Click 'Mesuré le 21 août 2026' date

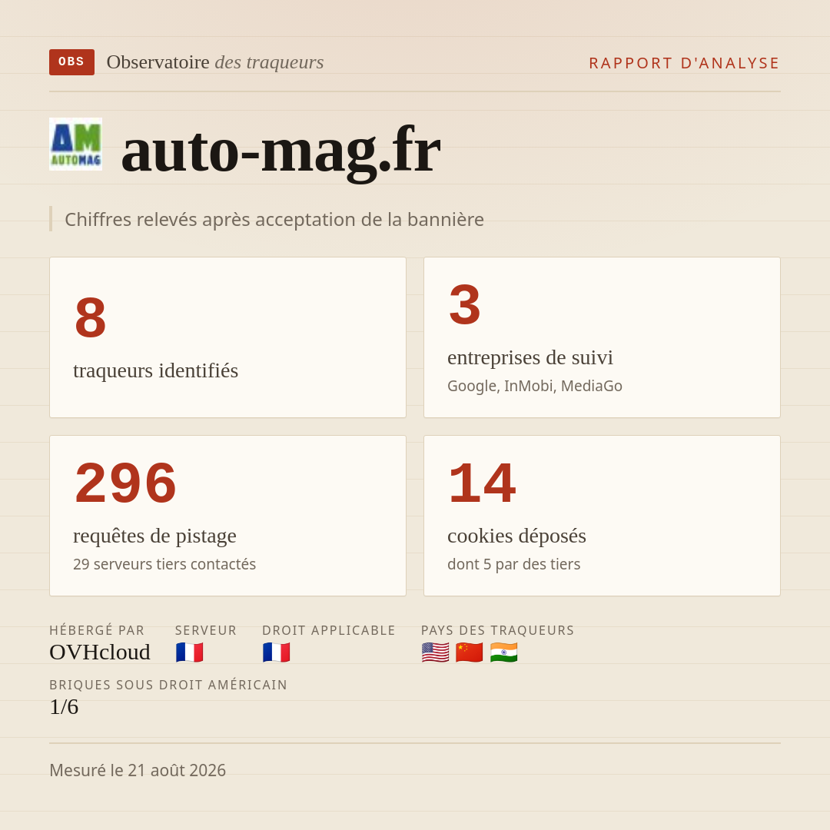click(x=138, y=770)
